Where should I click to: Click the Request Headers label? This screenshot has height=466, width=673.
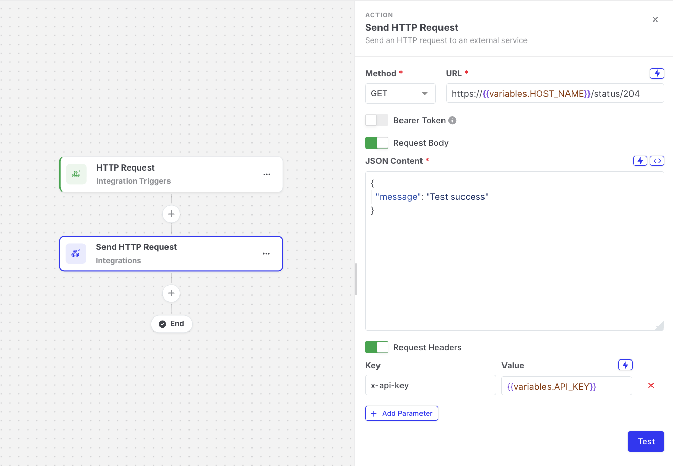(x=428, y=347)
